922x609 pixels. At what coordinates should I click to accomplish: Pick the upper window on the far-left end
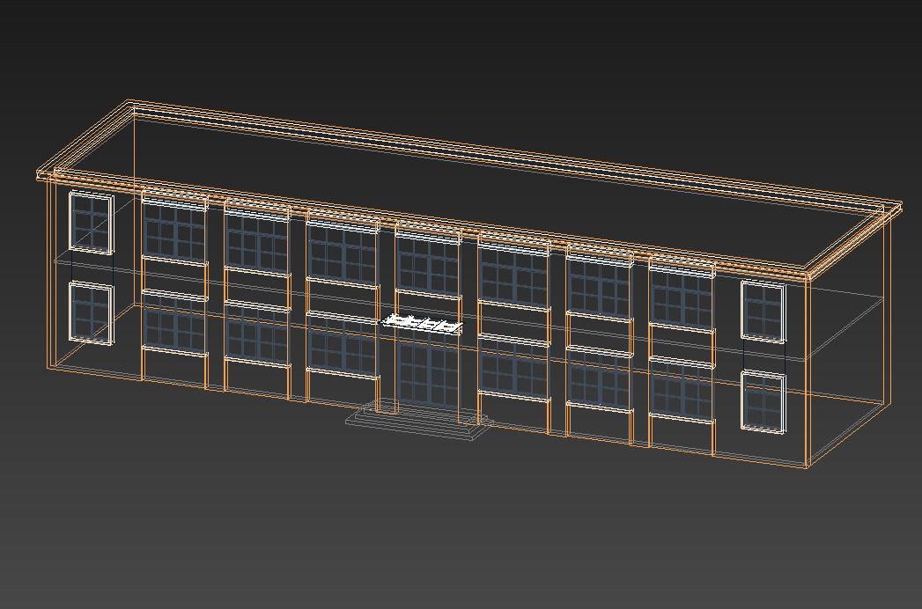point(92,222)
